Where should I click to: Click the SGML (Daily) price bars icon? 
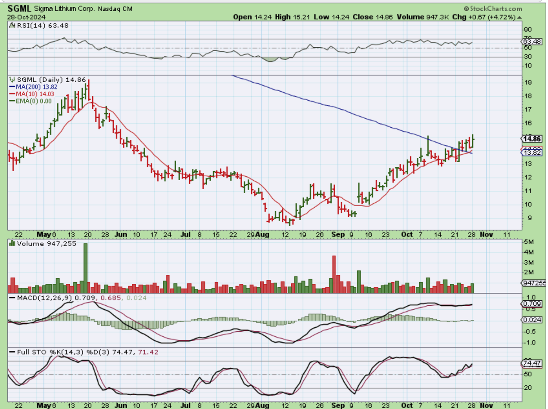click(x=12, y=80)
